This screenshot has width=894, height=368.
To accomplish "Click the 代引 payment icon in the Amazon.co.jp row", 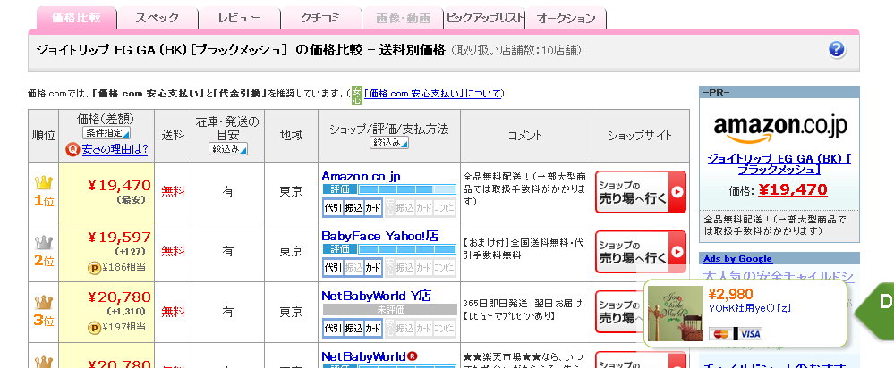I will point(333,208).
